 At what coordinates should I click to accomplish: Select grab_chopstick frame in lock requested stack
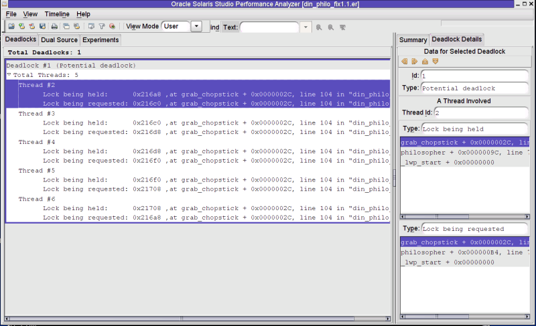465,242
